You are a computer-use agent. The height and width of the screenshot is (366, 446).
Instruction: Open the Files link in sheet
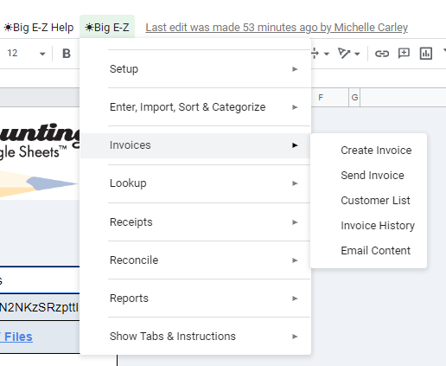pos(16,337)
